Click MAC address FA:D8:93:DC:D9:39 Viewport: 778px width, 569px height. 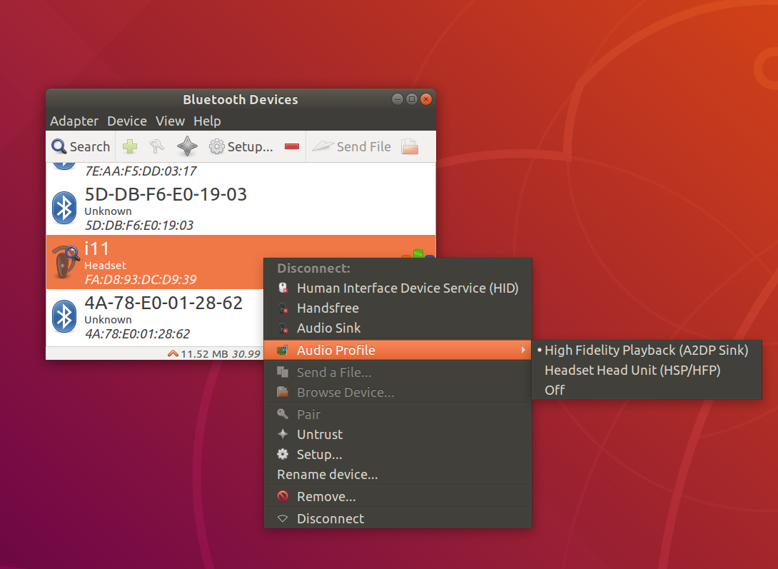coord(141,279)
